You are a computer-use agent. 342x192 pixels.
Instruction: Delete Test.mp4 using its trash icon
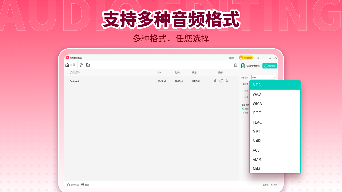tap(226, 81)
